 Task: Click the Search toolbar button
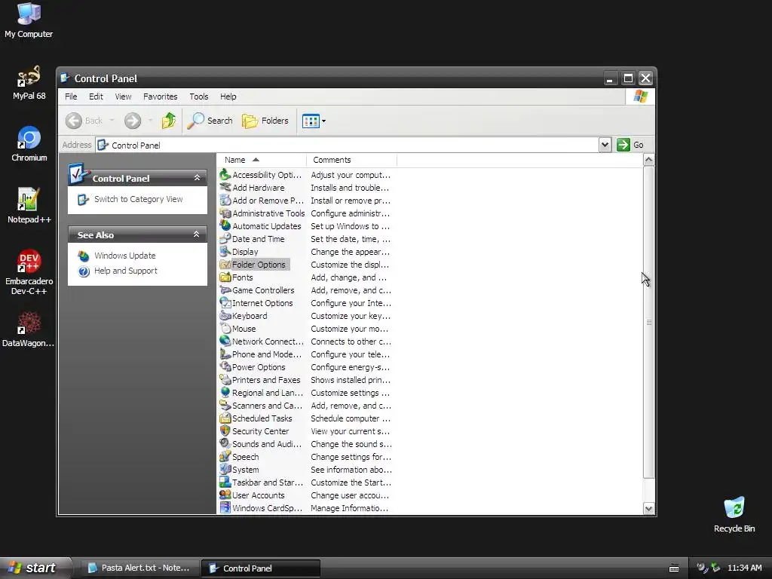[x=210, y=121]
